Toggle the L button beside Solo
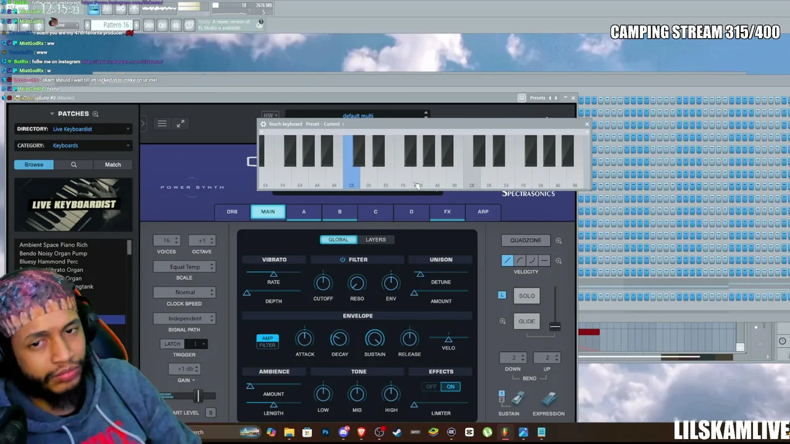 point(502,295)
